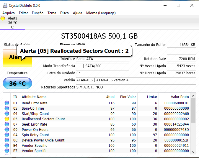This screenshot has height=158, width=199.
Task: Select the Read Error Rate attribute name
Action: coord(35,103)
